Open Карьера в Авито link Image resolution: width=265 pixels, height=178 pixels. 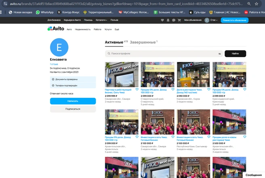tap(72, 20)
